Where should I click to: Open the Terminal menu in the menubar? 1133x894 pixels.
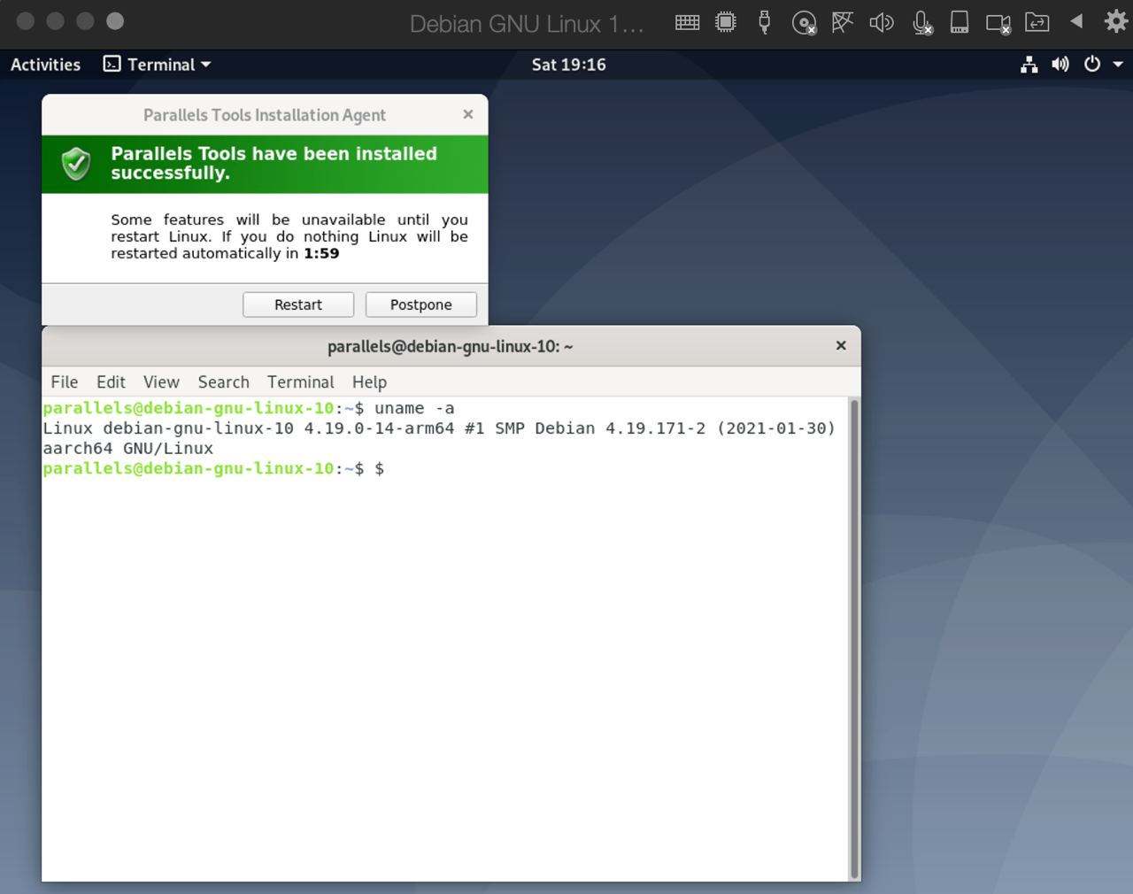[x=301, y=382]
